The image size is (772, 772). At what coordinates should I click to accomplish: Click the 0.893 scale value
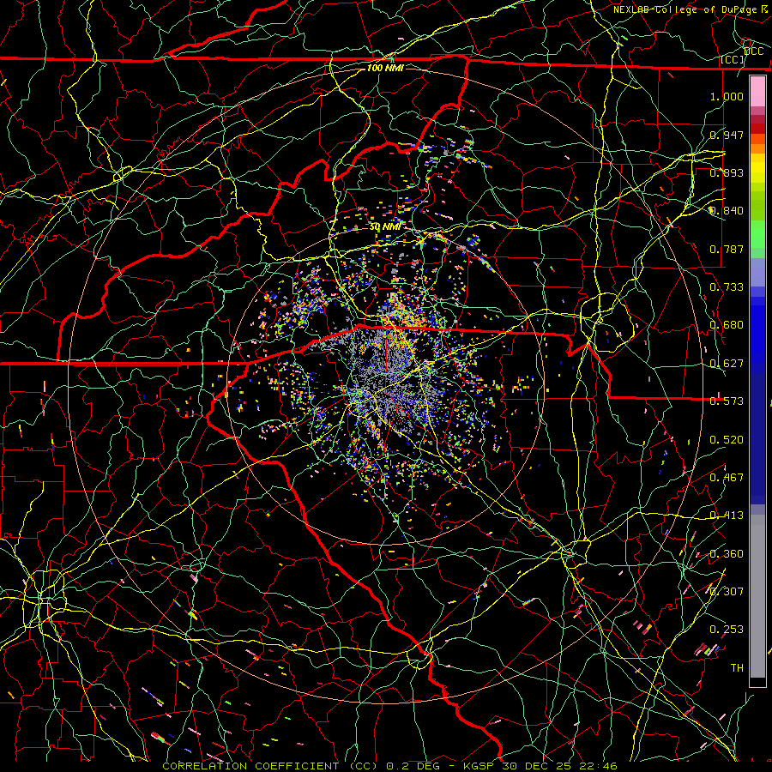(727, 172)
